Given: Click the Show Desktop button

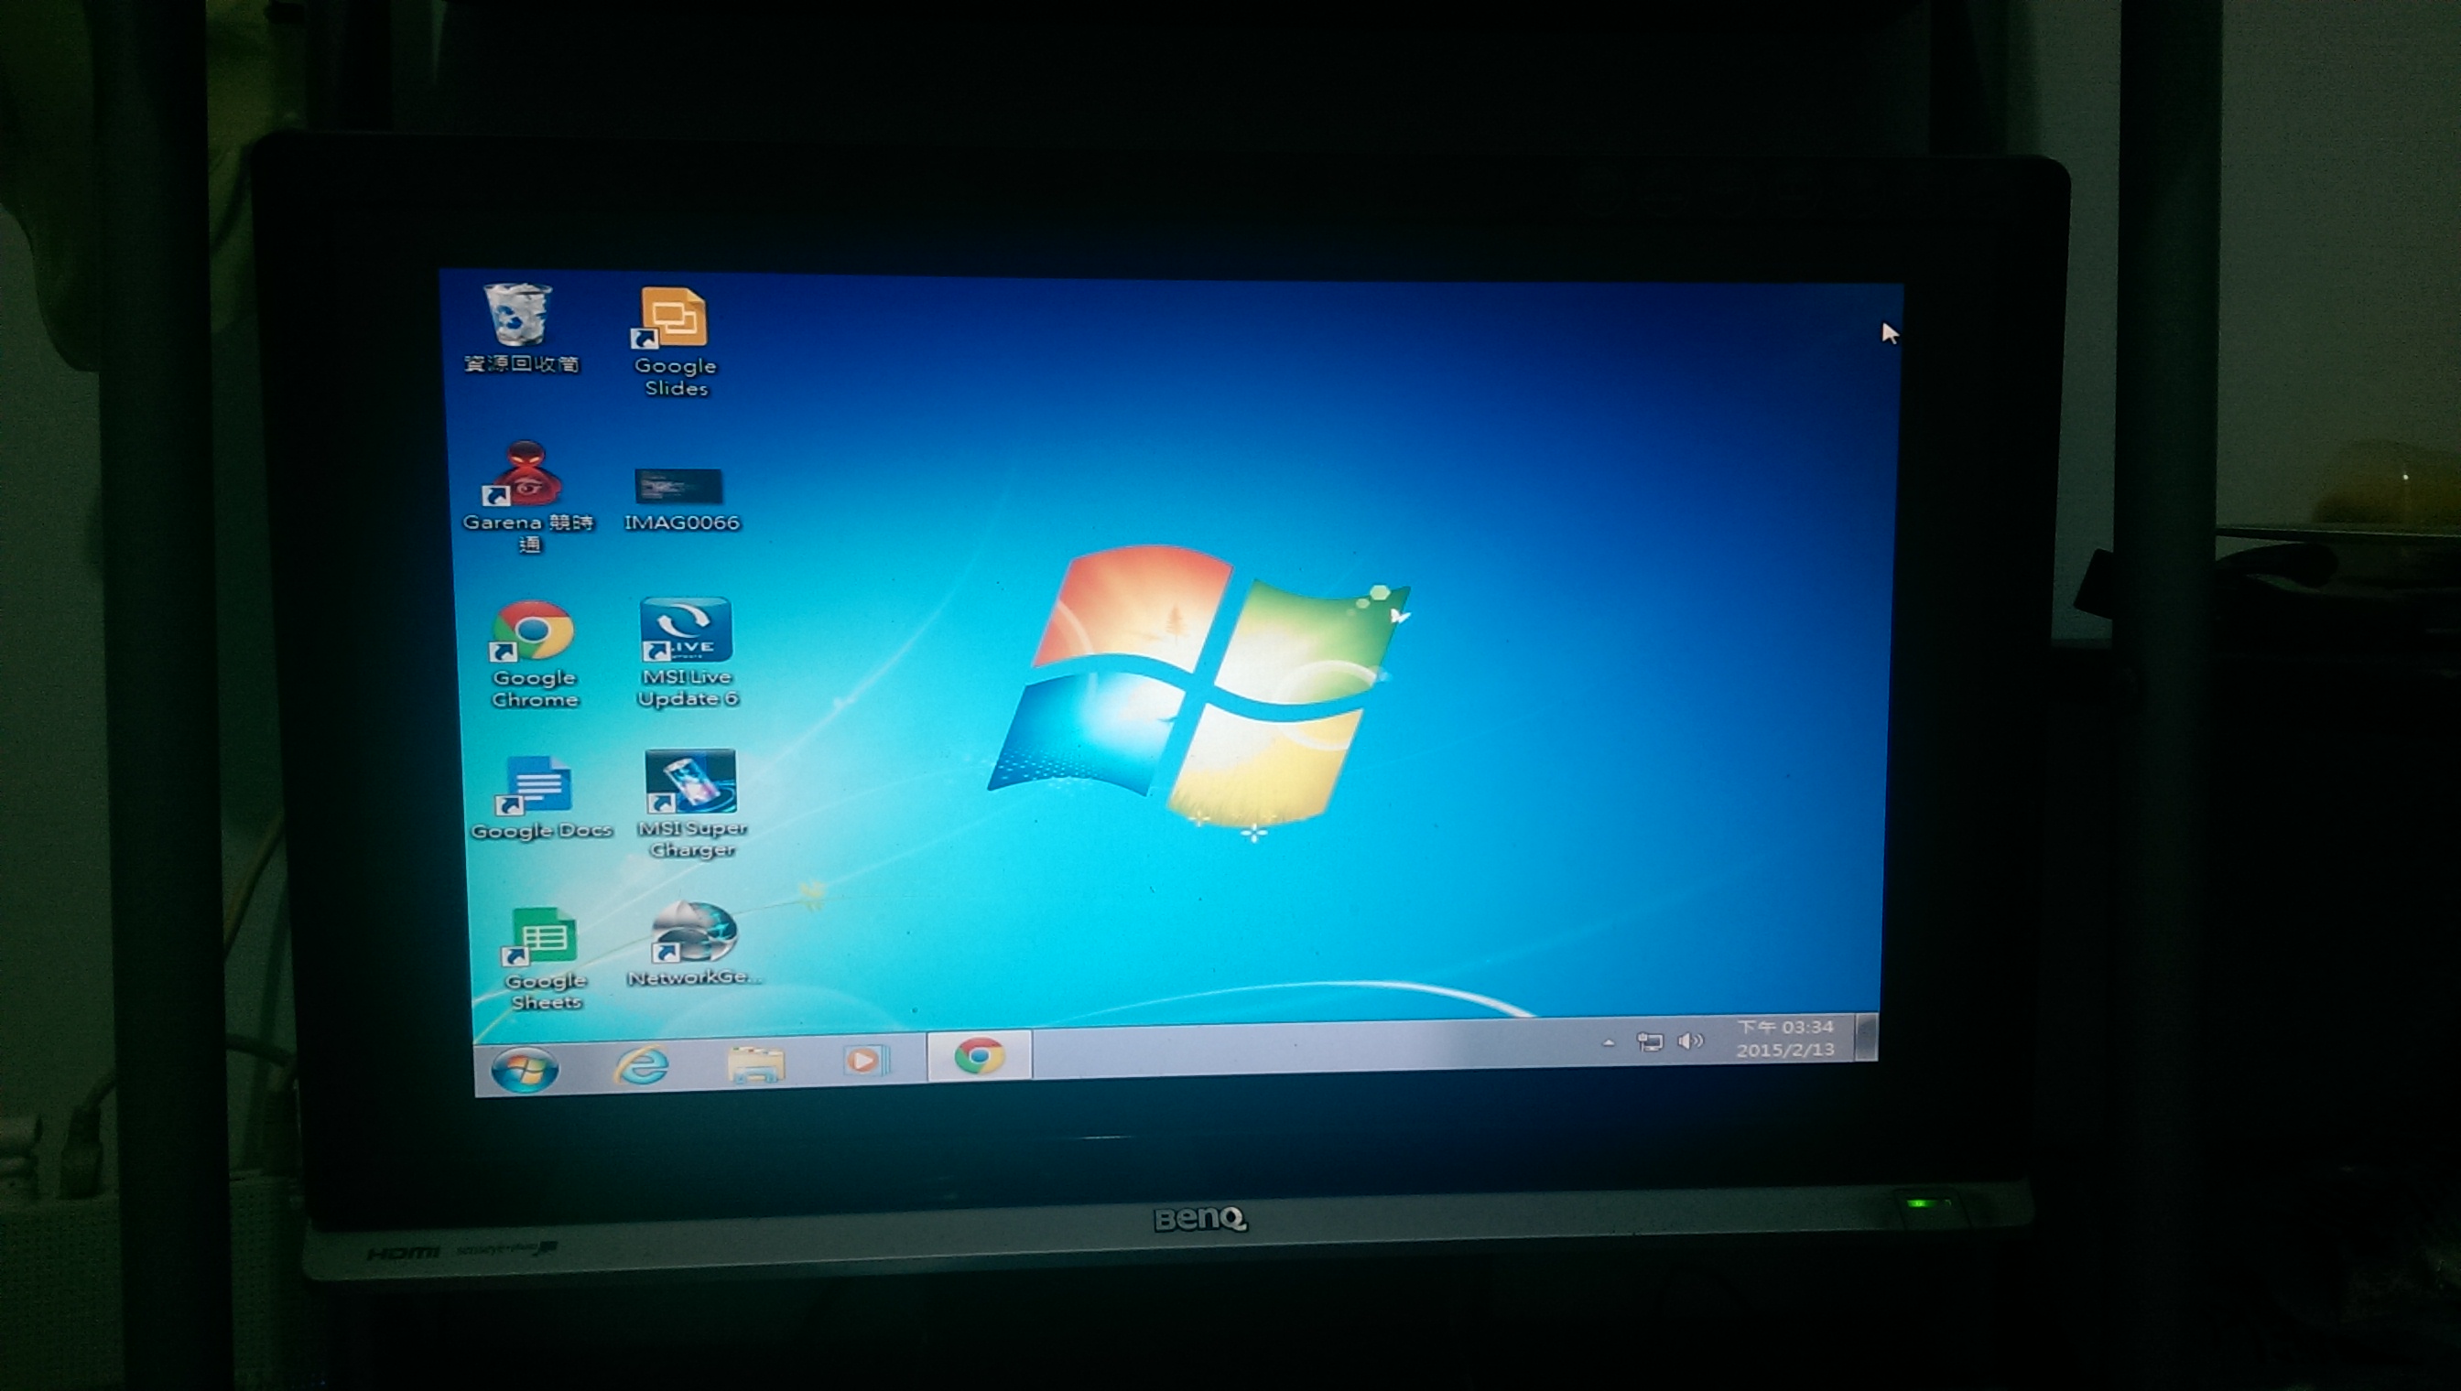Looking at the screenshot, I should (1866, 1037).
